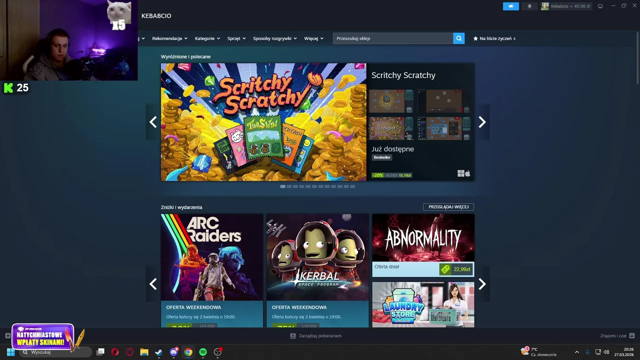The image size is (640, 360).
Task: Click the Windows Wyszukaj taskbar search box
Action: [x=55, y=352]
